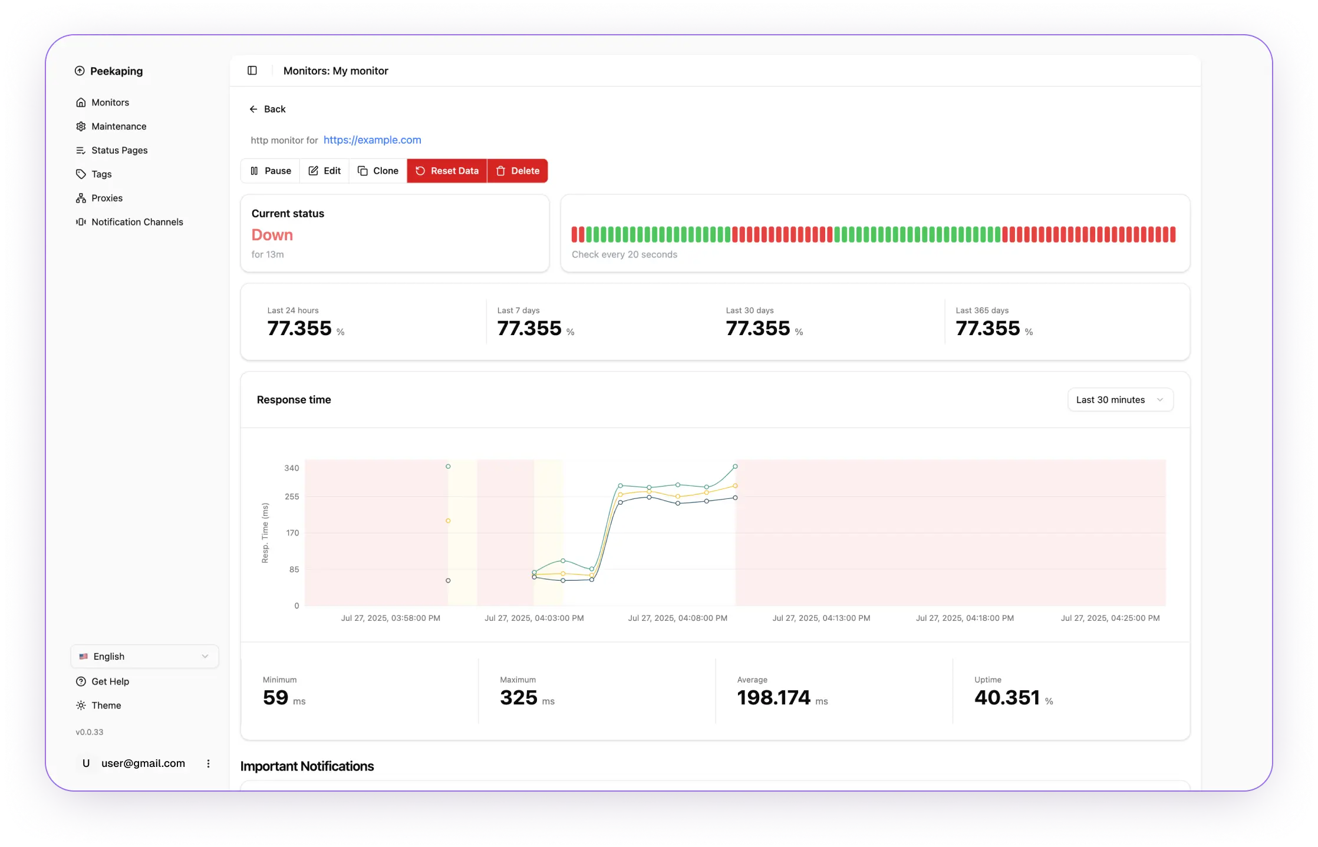Click the Maintenance gear icon
Image resolution: width=1318 pixels, height=847 pixels.
(x=81, y=127)
